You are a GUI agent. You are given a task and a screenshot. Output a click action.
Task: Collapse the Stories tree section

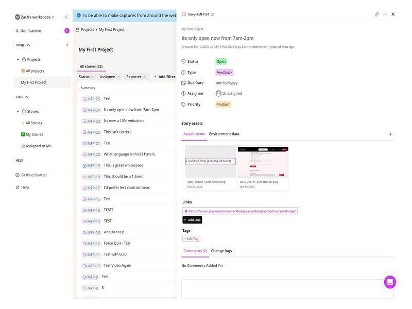18,111
